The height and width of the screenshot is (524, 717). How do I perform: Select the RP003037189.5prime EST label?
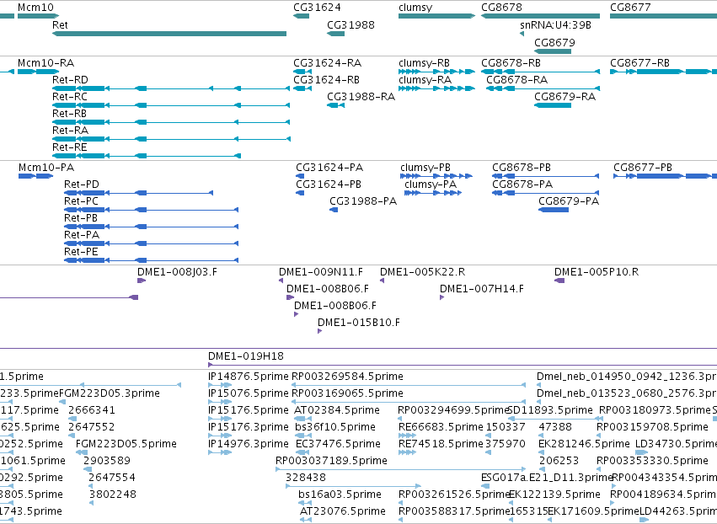pos(331,461)
